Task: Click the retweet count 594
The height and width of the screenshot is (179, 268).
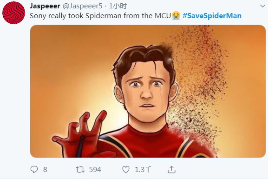Action: 95,170
